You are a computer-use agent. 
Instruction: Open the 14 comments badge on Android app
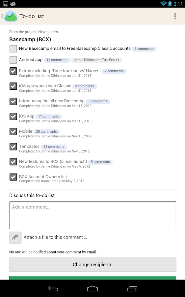[x=57, y=60]
